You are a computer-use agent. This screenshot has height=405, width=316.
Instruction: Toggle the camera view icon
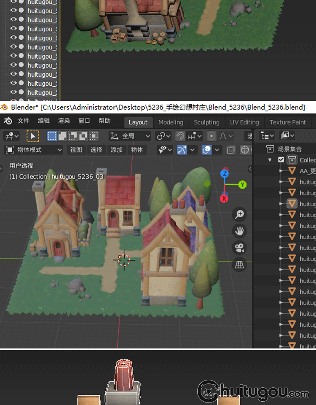[239, 248]
